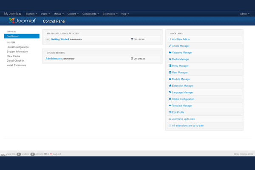Click the Menu Manager list icon
Viewport: 255px width, 170px height.
[x=170, y=66]
